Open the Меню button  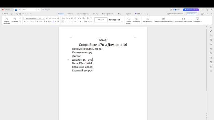pos(5,14)
